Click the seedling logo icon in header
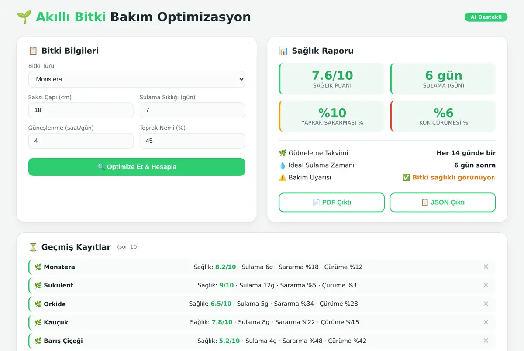 (x=24, y=17)
